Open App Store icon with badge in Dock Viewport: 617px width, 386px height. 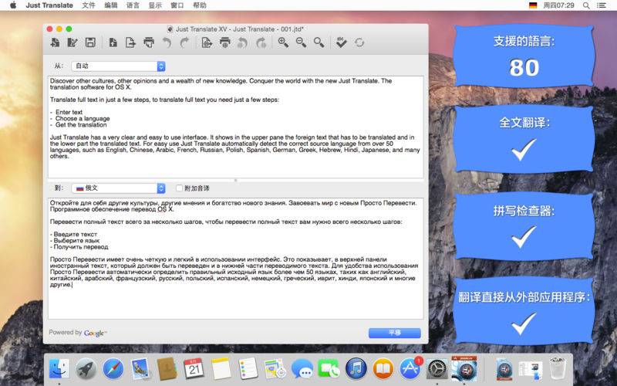point(410,369)
